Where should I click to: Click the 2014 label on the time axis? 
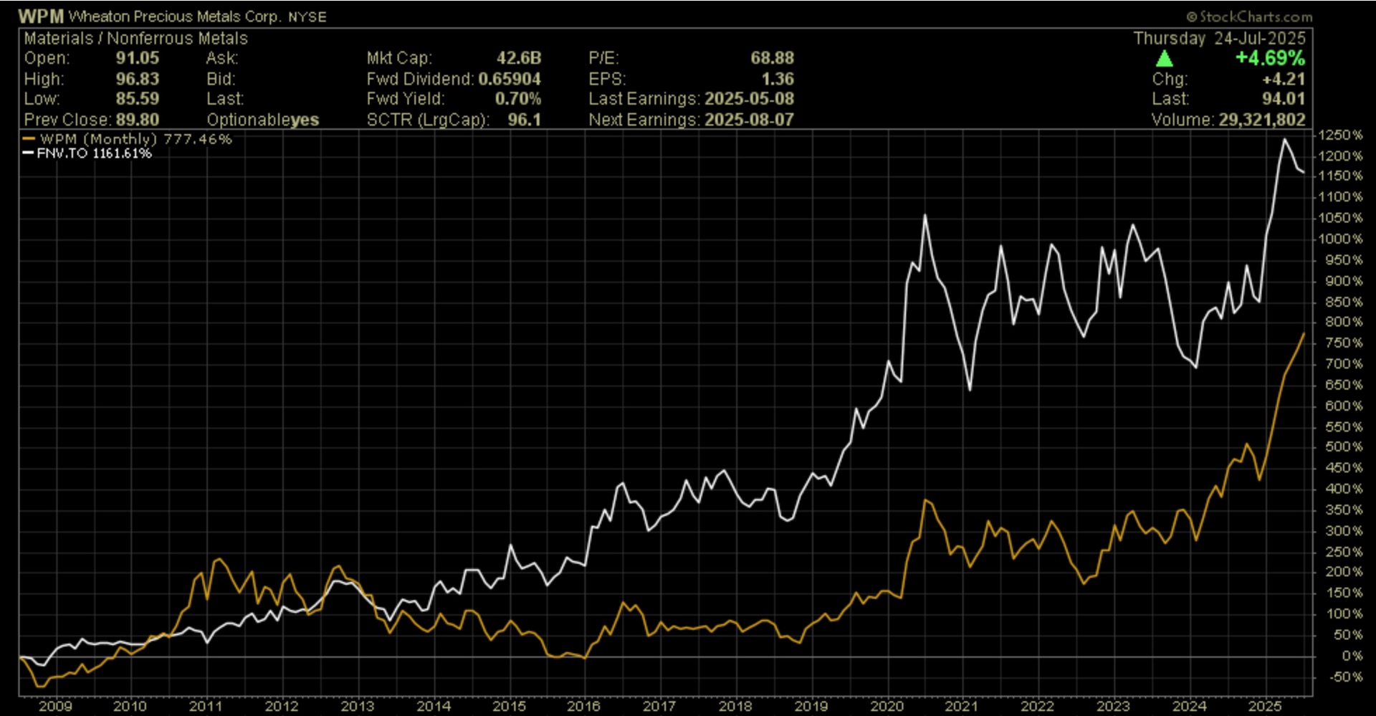(x=434, y=706)
